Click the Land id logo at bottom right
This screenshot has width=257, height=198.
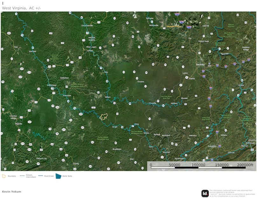point(205,192)
